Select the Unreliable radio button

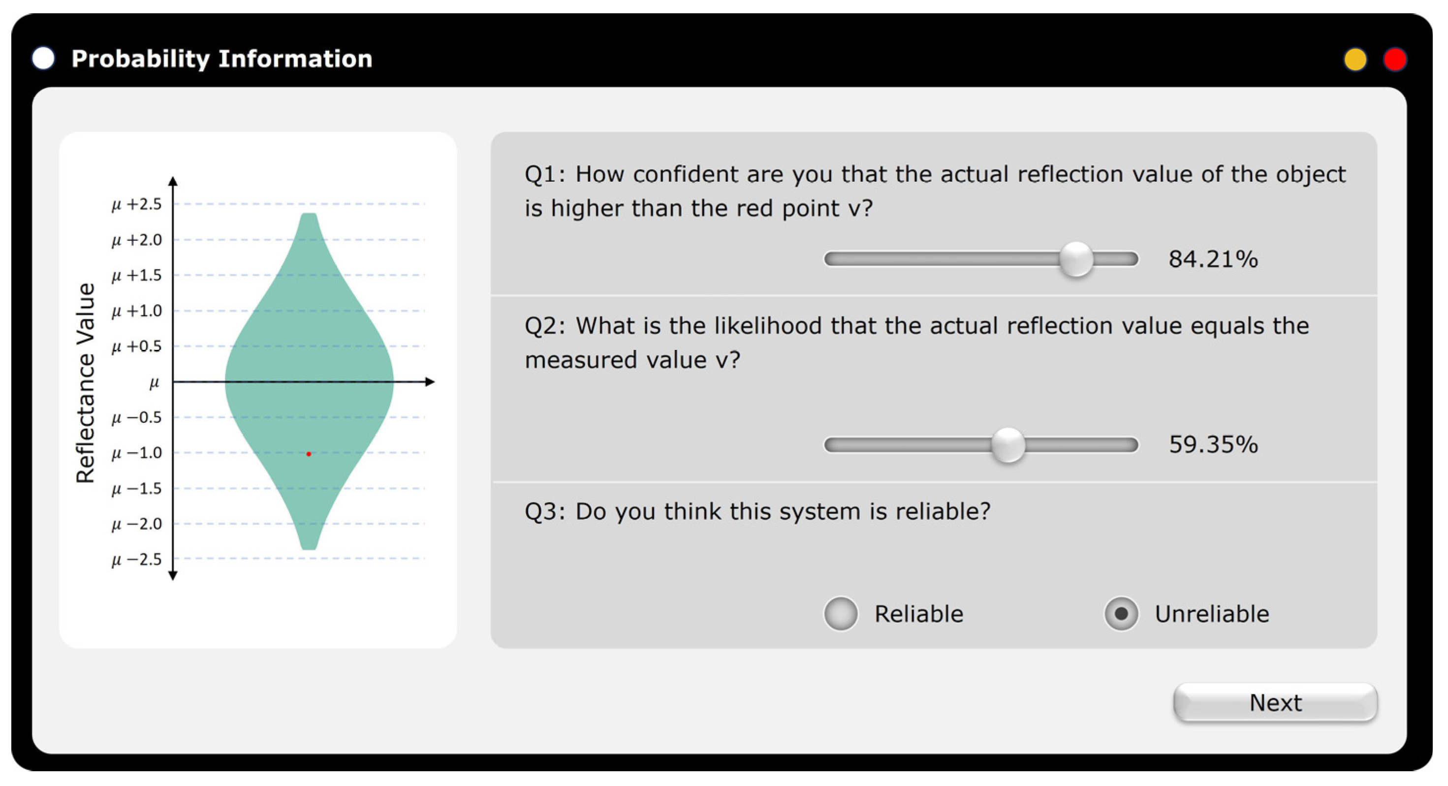[1121, 613]
